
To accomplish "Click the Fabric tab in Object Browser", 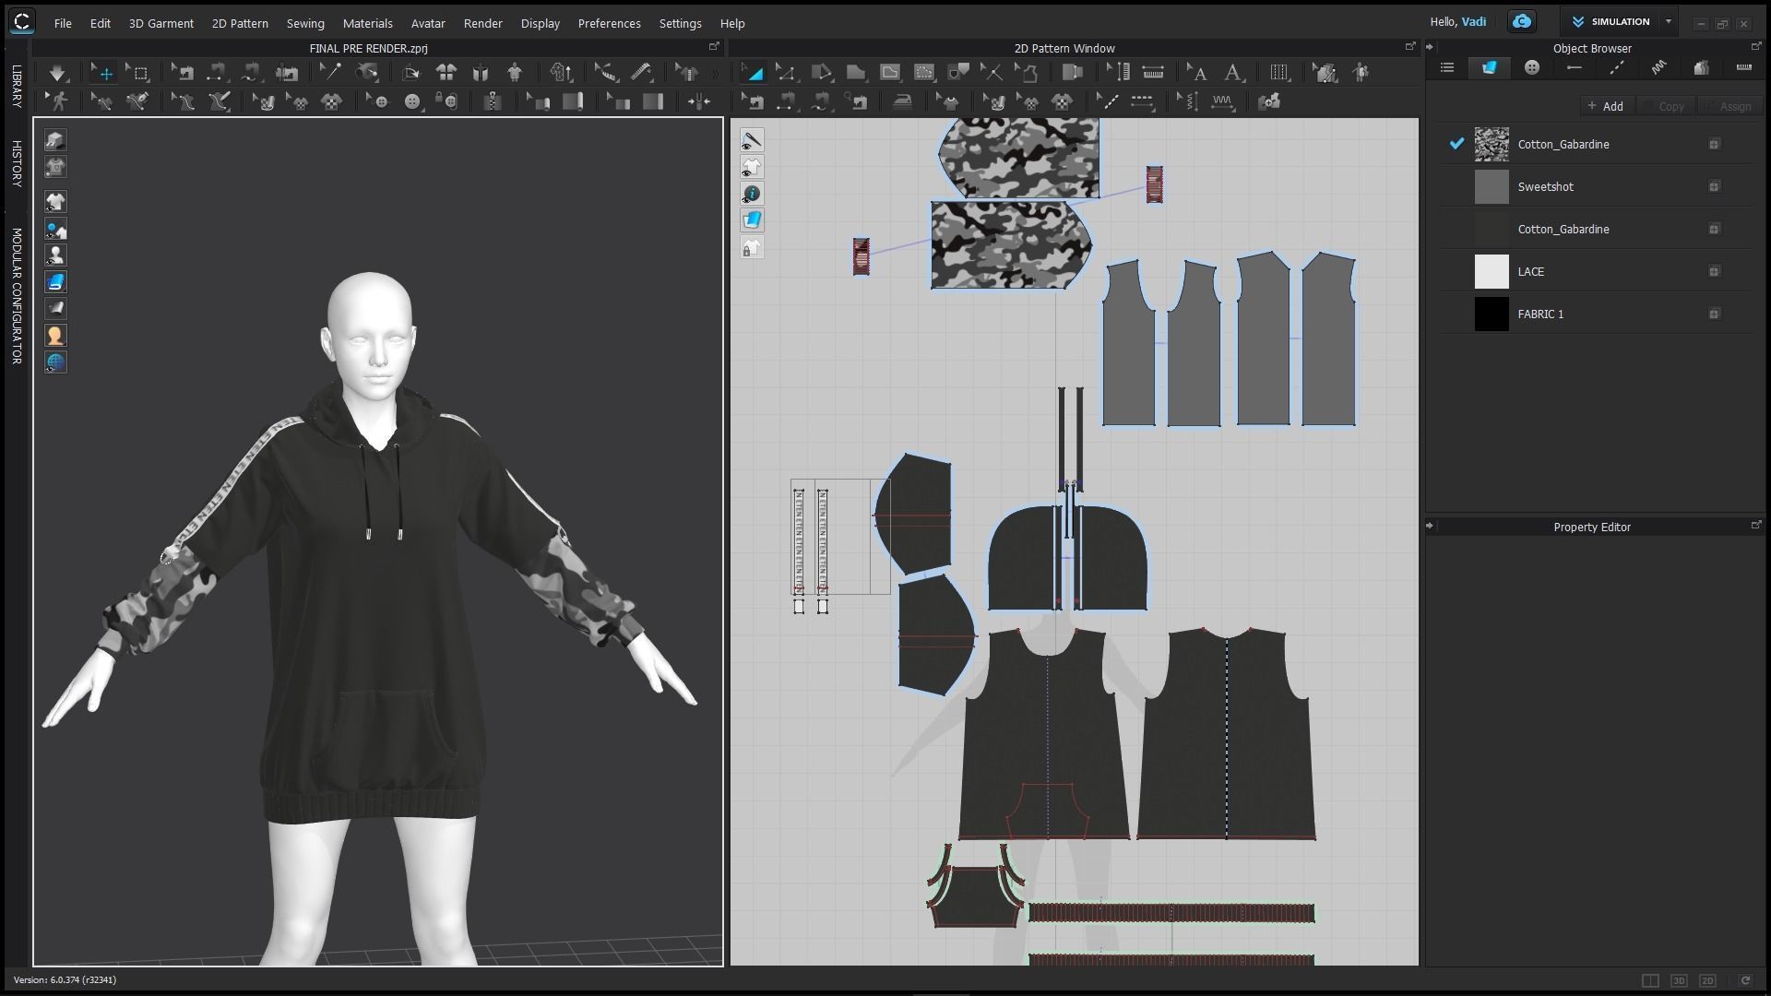I will [1490, 68].
